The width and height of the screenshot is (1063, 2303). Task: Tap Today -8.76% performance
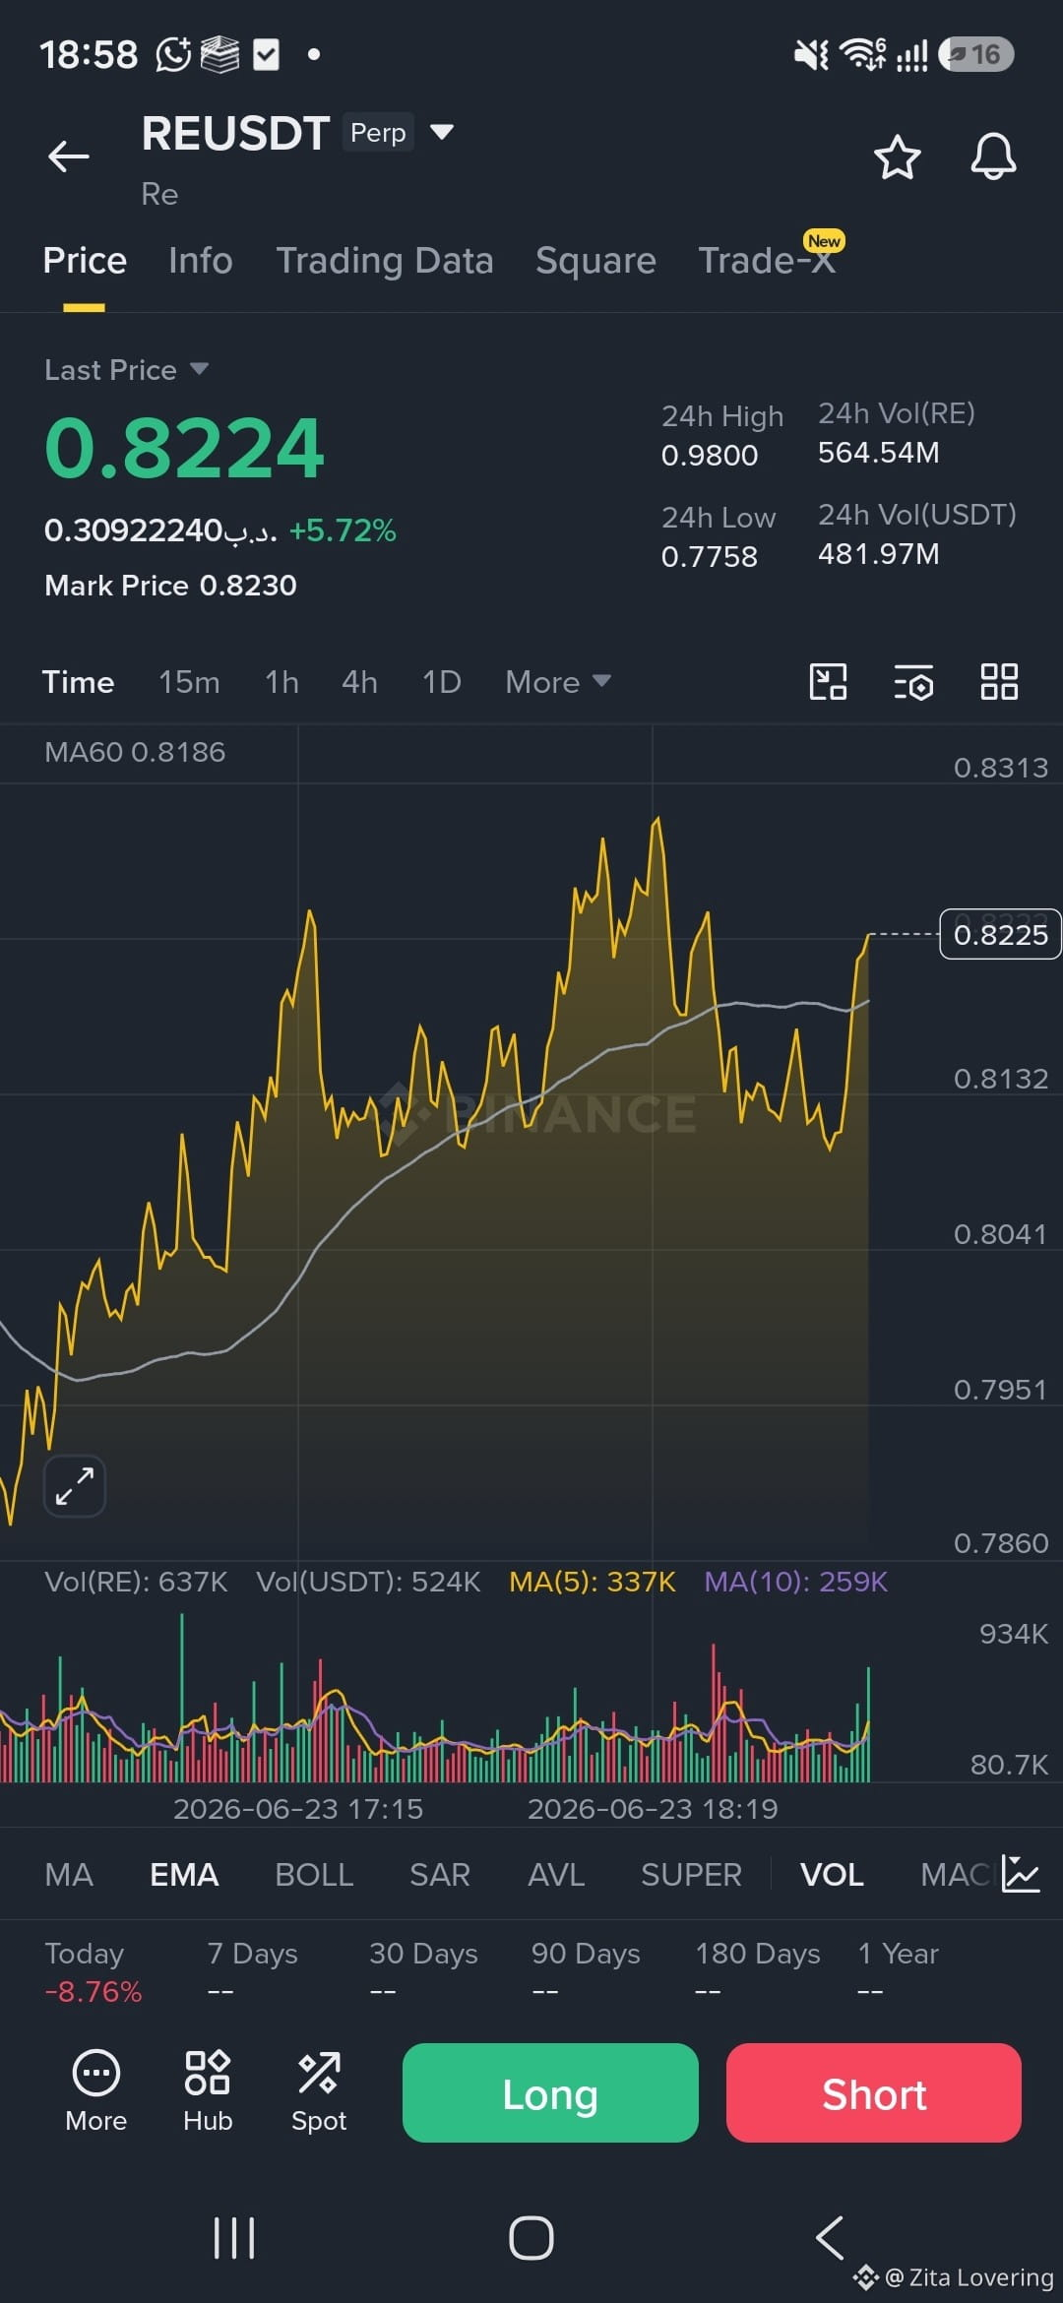tap(94, 1972)
